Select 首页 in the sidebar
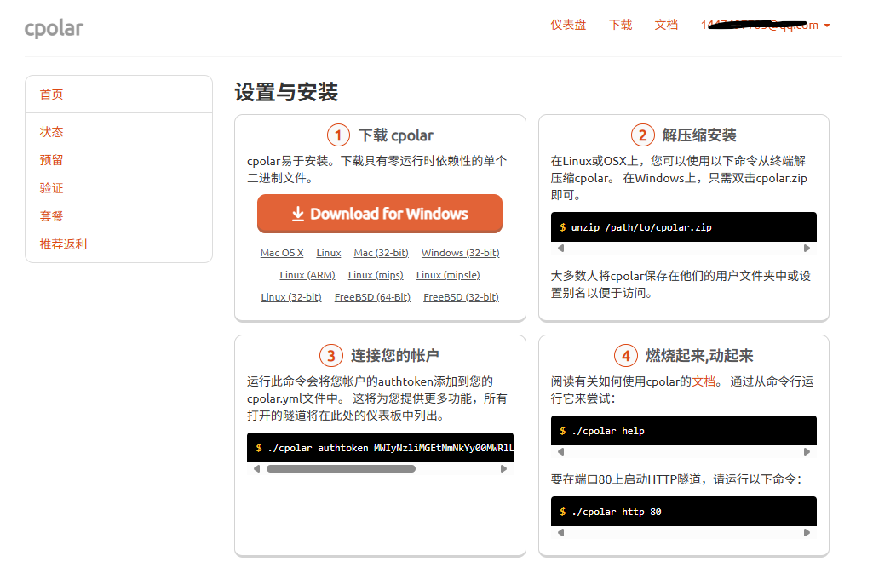The height and width of the screenshot is (579, 873). [x=51, y=95]
